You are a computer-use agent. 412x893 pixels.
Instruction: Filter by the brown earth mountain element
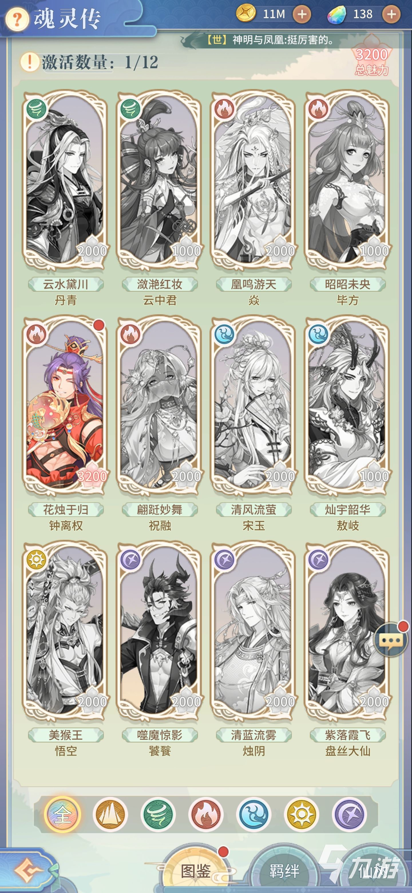tap(110, 815)
